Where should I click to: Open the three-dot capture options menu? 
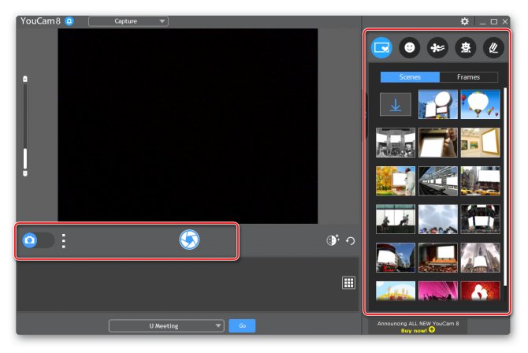coord(64,241)
